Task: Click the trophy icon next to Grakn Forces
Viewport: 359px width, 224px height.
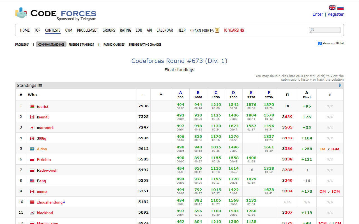Action: pos(217,30)
